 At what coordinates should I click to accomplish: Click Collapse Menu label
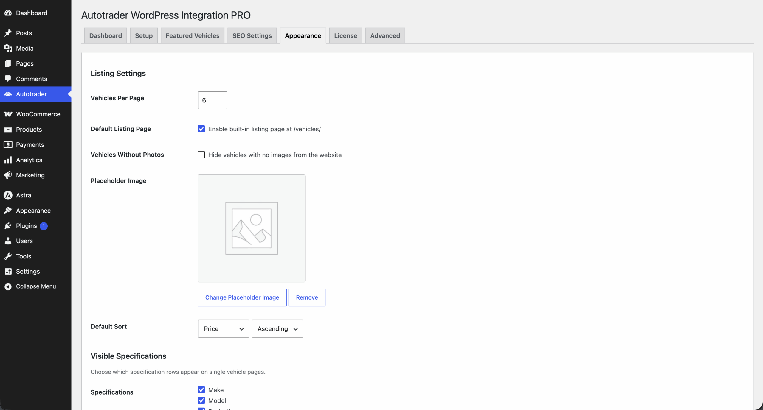pyautogui.click(x=36, y=286)
